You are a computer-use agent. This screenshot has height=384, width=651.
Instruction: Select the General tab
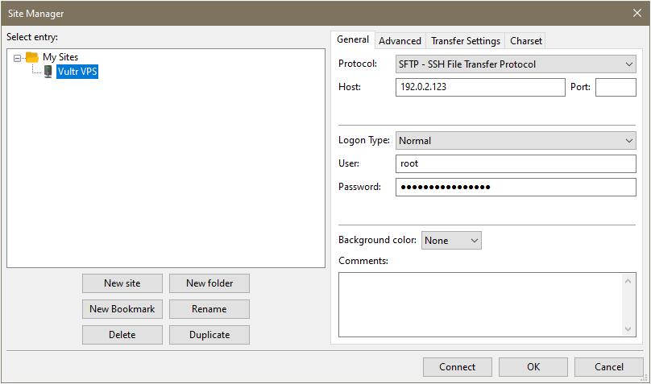click(353, 39)
